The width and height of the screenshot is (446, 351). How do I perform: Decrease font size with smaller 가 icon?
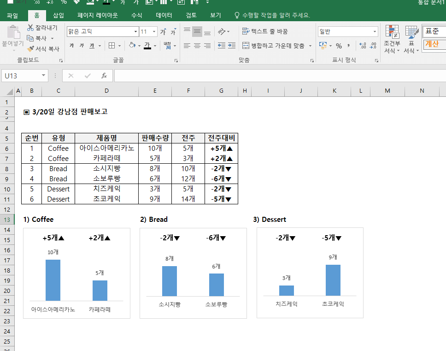pos(173,32)
